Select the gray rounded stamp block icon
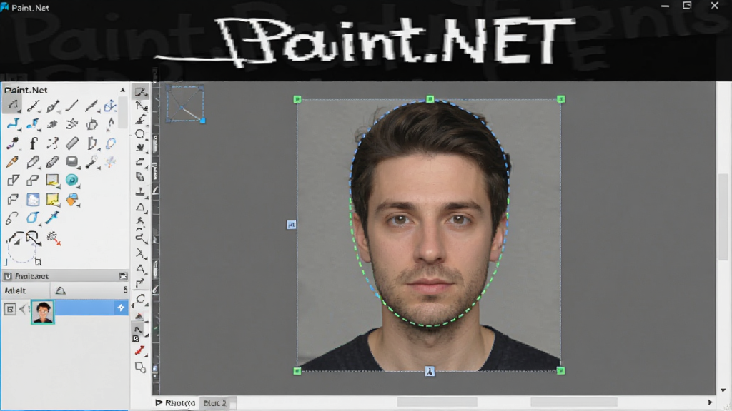732x411 pixels. click(x=72, y=161)
